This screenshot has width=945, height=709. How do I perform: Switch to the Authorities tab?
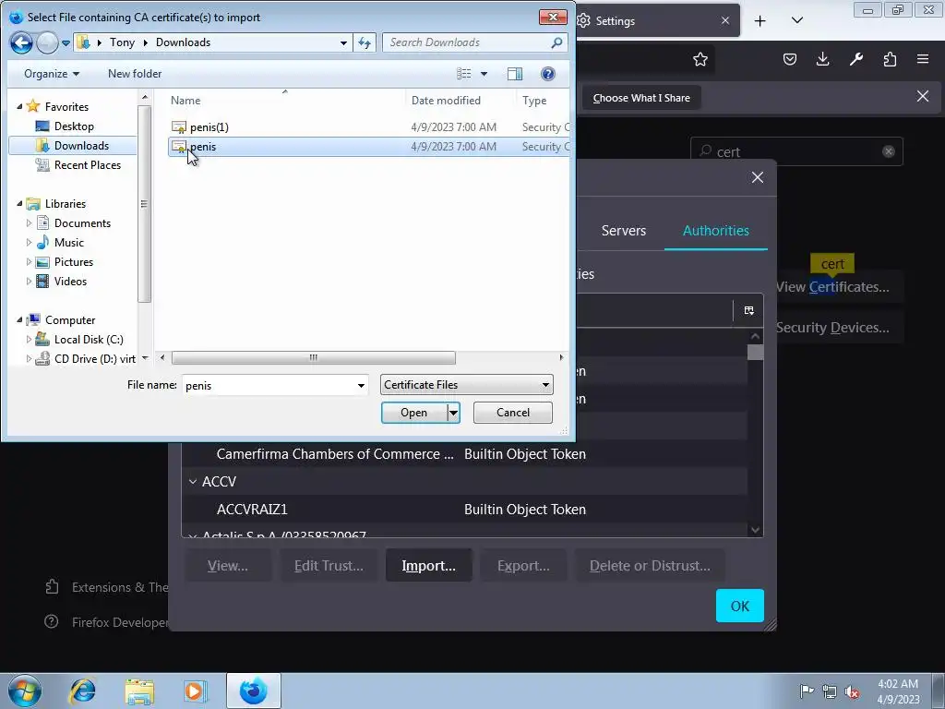[x=715, y=230]
